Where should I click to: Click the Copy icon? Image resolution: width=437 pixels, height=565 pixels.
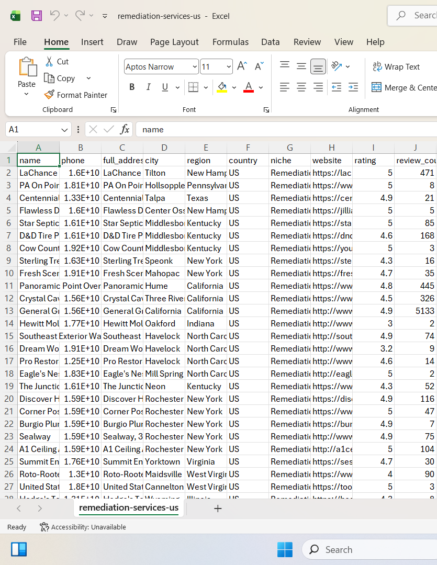pyautogui.click(x=49, y=78)
